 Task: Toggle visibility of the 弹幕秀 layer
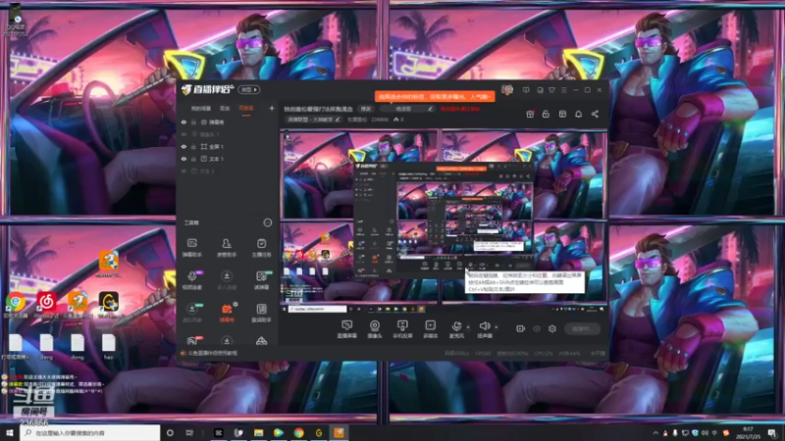(183, 122)
